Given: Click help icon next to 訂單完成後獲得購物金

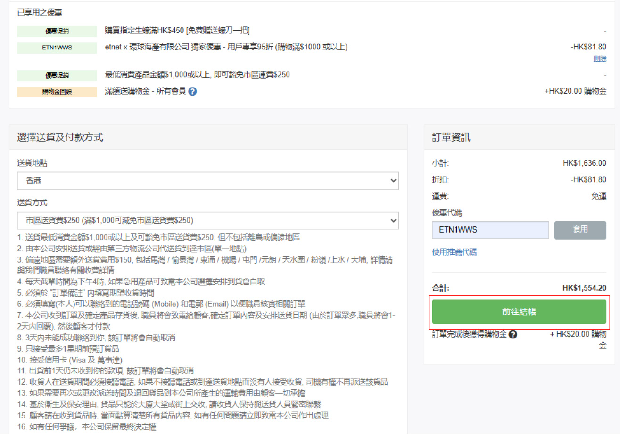Looking at the screenshot, I should click(513, 335).
